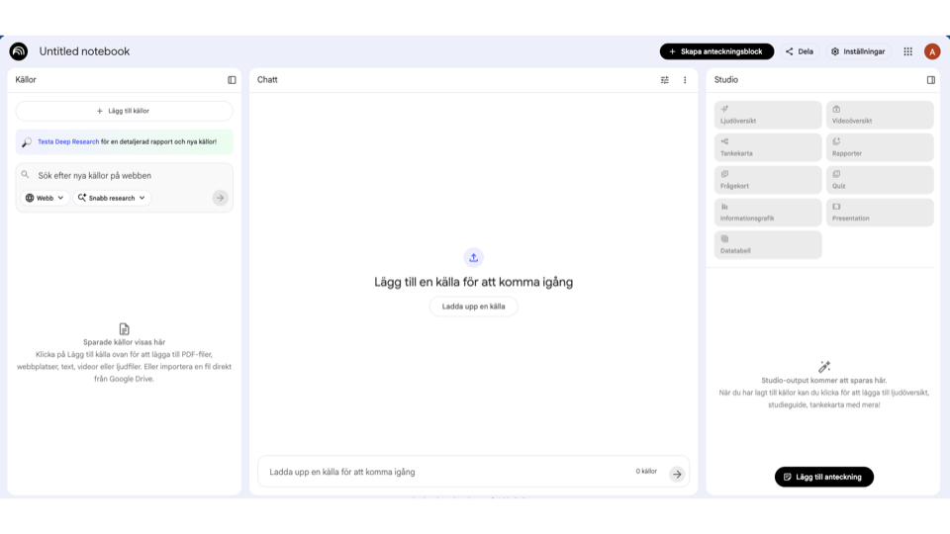The height and width of the screenshot is (534, 950).
Task: Select the Tankekarta studio tile
Action: pos(768,147)
